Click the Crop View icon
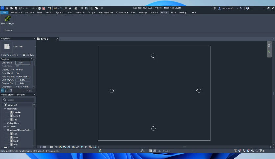Viewport: 275px width, 159px height. [x=69, y=147]
